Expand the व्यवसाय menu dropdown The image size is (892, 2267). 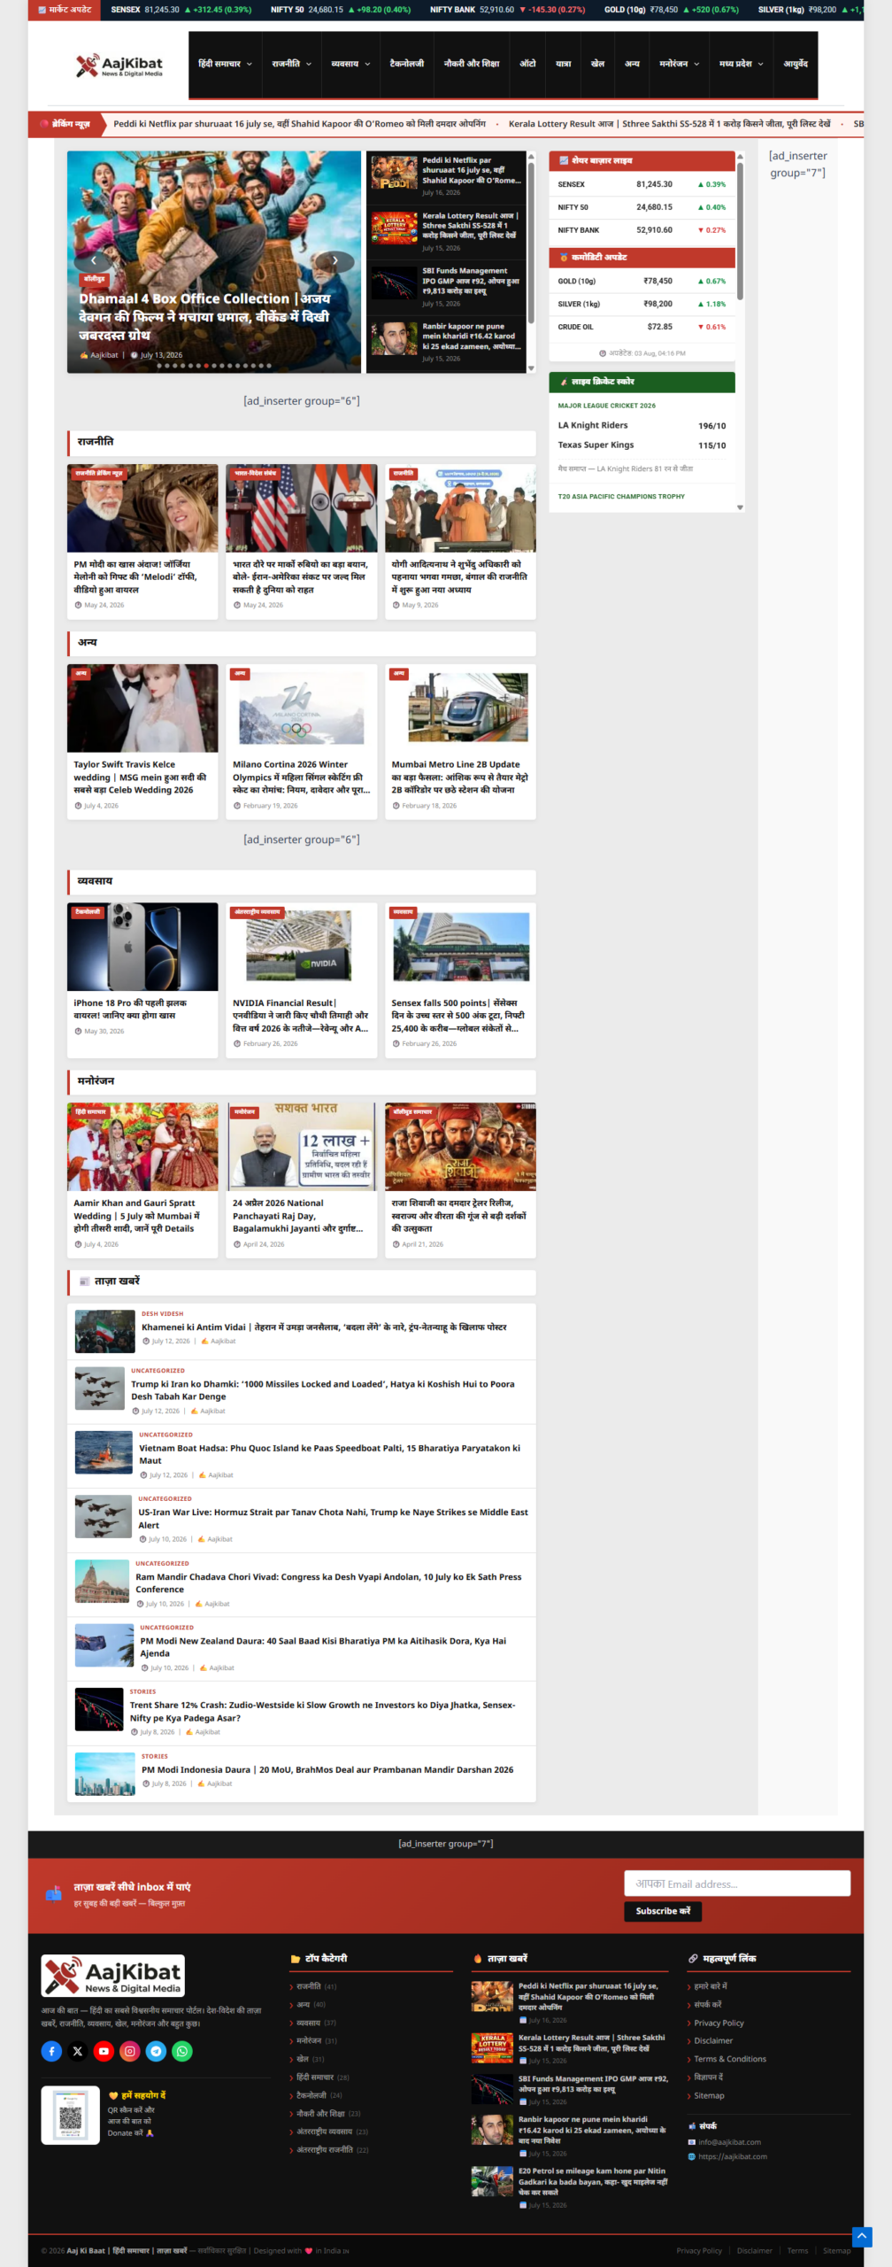[350, 64]
